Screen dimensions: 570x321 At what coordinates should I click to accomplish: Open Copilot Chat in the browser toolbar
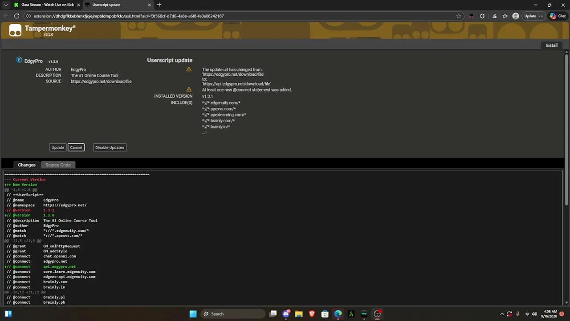pyautogui.click(x=558, y=16)
